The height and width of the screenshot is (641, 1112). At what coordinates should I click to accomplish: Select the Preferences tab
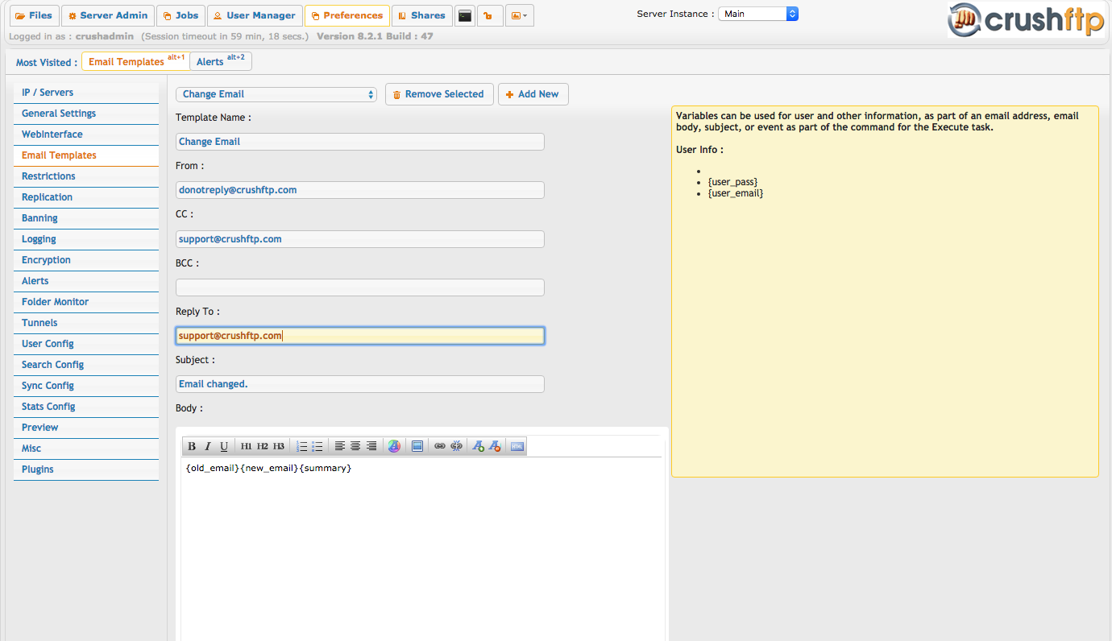[347, 15]
